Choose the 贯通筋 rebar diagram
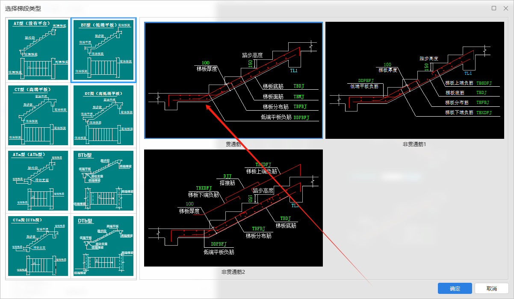Screen dimensions: 514x299 233,80
